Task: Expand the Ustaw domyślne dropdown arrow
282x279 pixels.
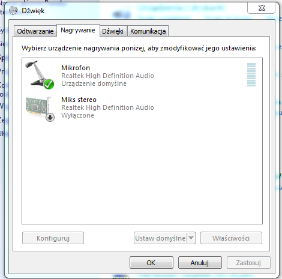Action: (x=191, y=238)
